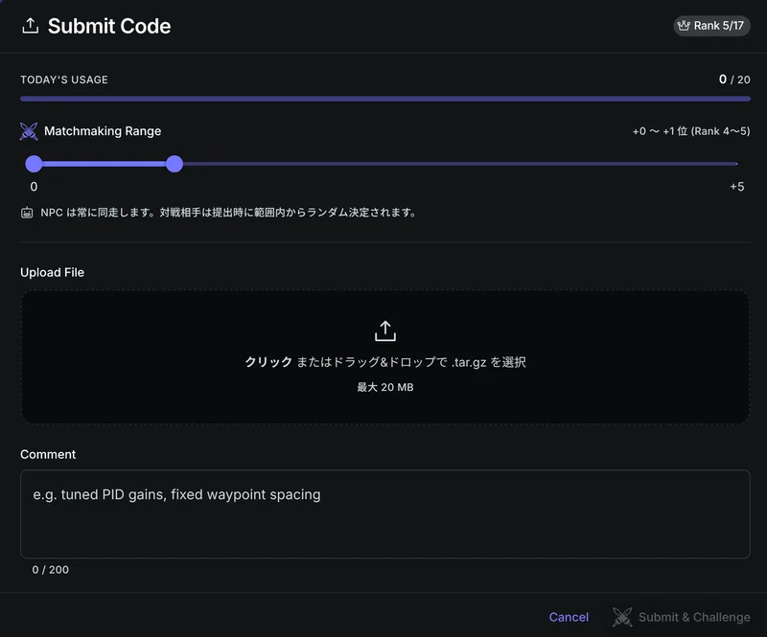
Task: Click the +5 slider maximum label
Action: pyautogui.click(x=736, y=187)
